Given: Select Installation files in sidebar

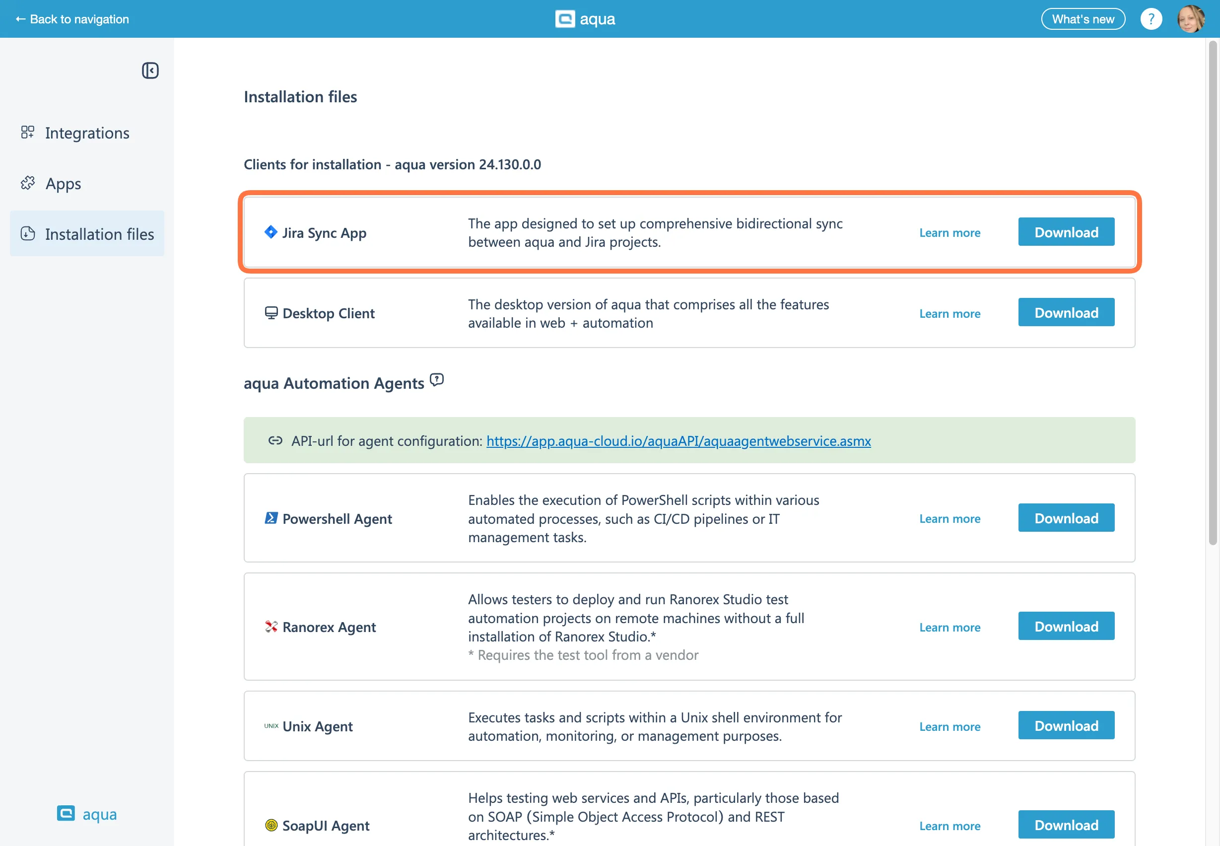Looking at the screenshot, I should [x=87, y=234].
